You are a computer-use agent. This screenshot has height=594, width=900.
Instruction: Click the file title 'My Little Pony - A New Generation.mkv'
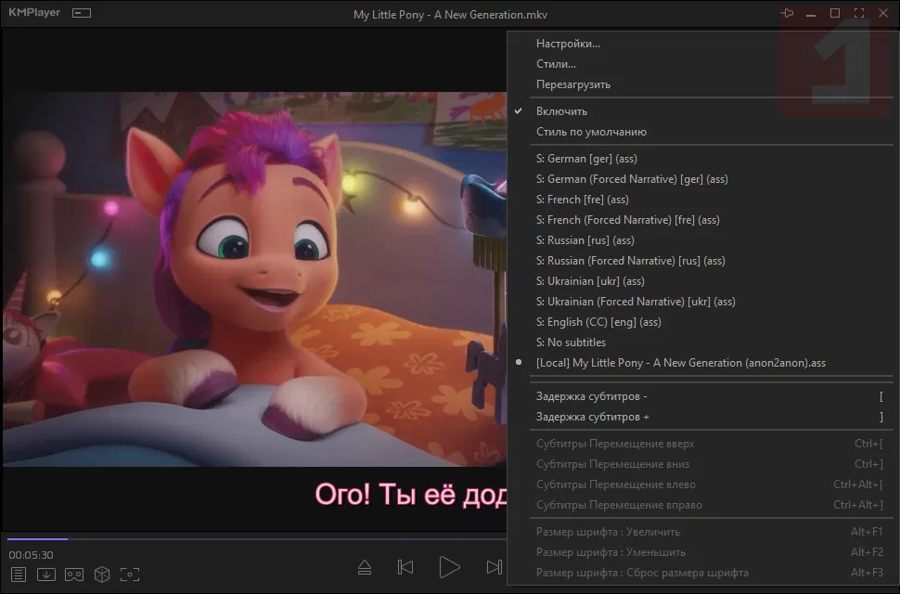[x=451, y=14]
